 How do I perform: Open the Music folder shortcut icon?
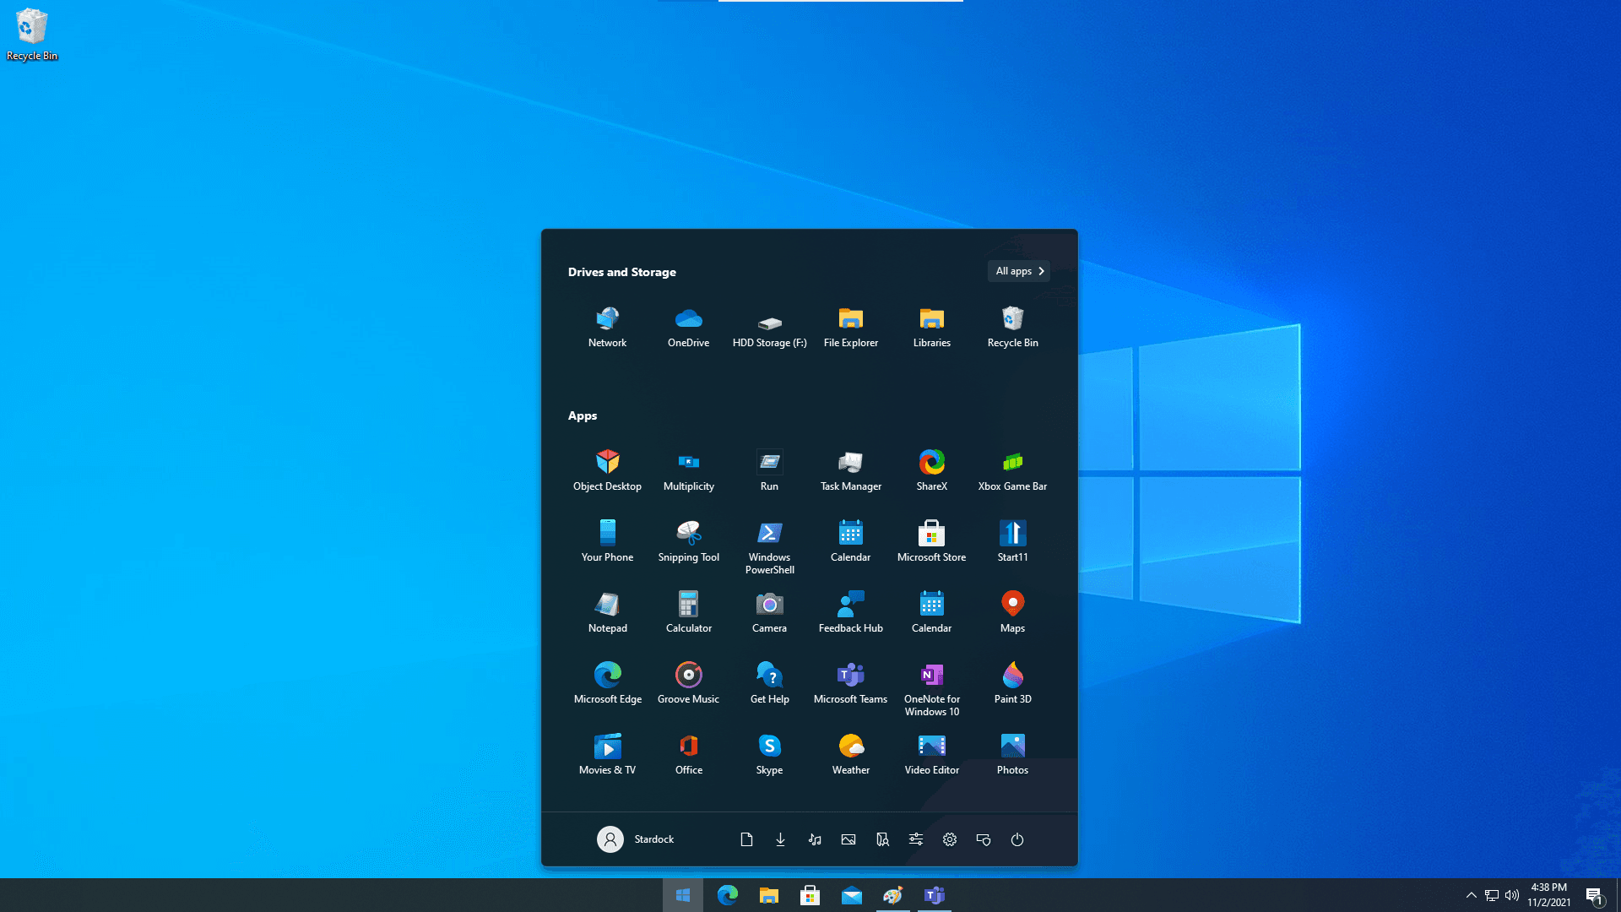point(815,839)
